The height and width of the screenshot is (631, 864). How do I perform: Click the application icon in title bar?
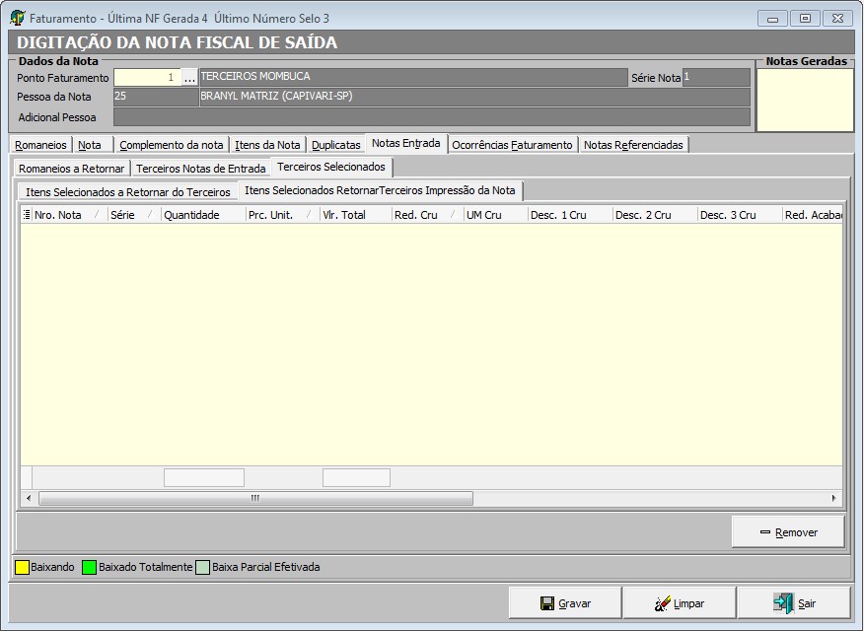click(x=18, y=18)
